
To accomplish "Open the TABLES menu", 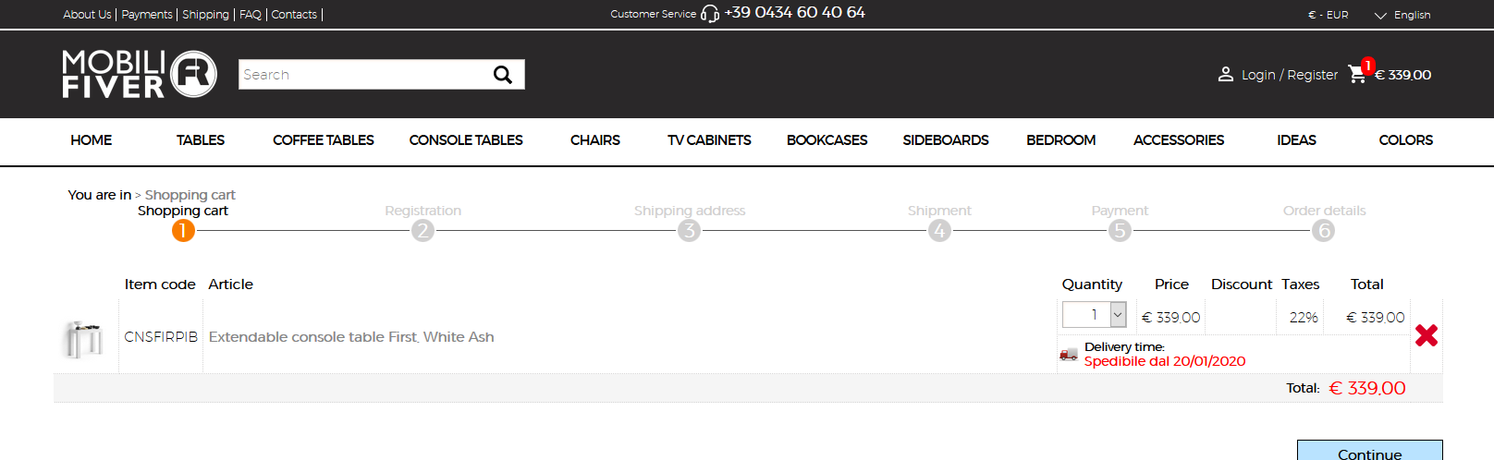I will click(201, 140).
